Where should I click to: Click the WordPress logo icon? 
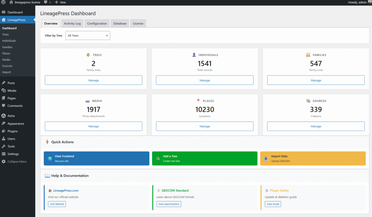(x=4, y=2)
